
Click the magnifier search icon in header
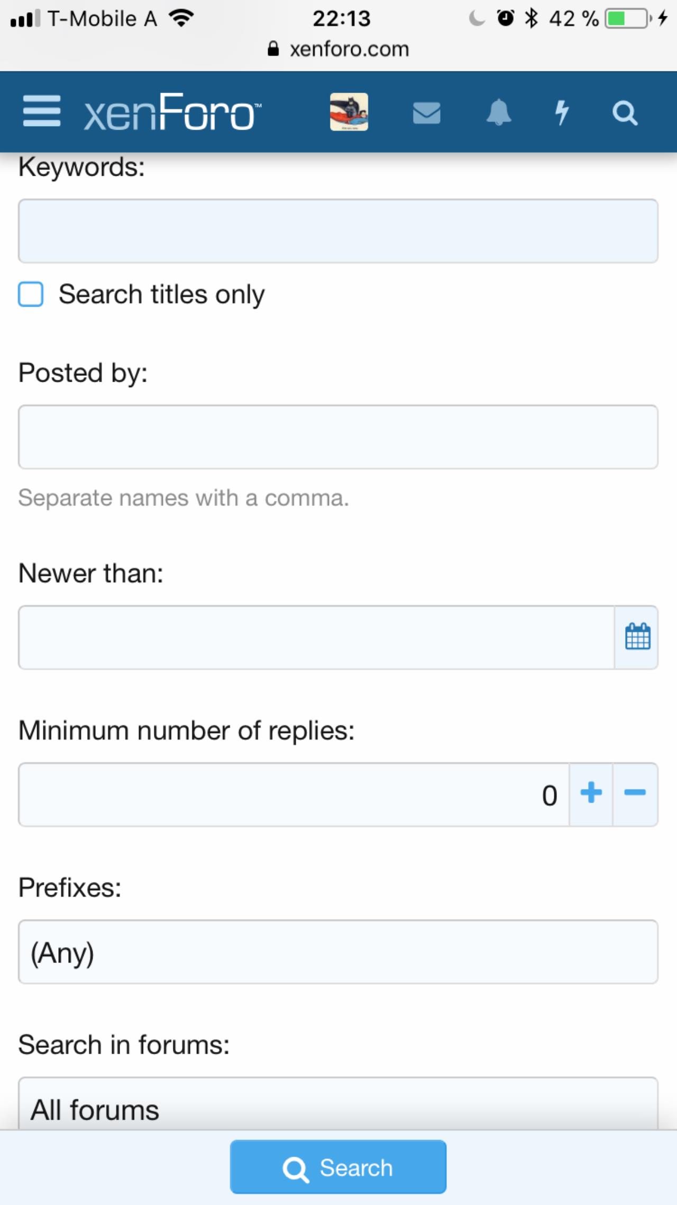(x=625, y=113)
